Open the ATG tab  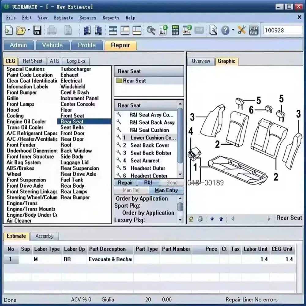coord(54,61)
